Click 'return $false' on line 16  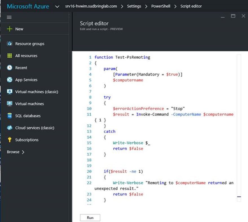click(128, 149)
